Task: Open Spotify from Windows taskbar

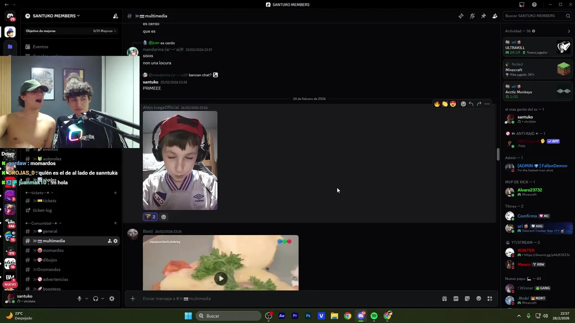Action: (x=374, y=316)
